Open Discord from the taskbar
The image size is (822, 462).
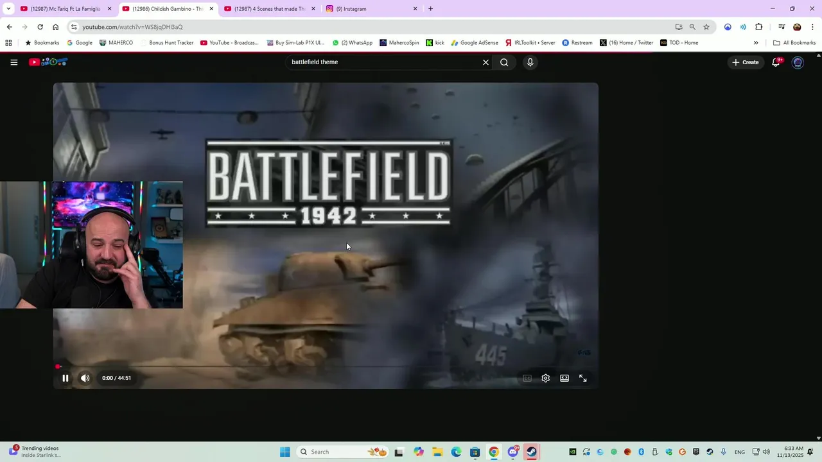click(x=513, y=452)
